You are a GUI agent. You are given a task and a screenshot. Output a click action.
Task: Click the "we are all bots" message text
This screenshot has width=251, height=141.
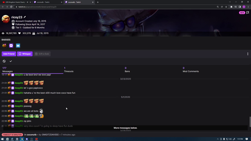pyautogui.click(x=31, y=111)
